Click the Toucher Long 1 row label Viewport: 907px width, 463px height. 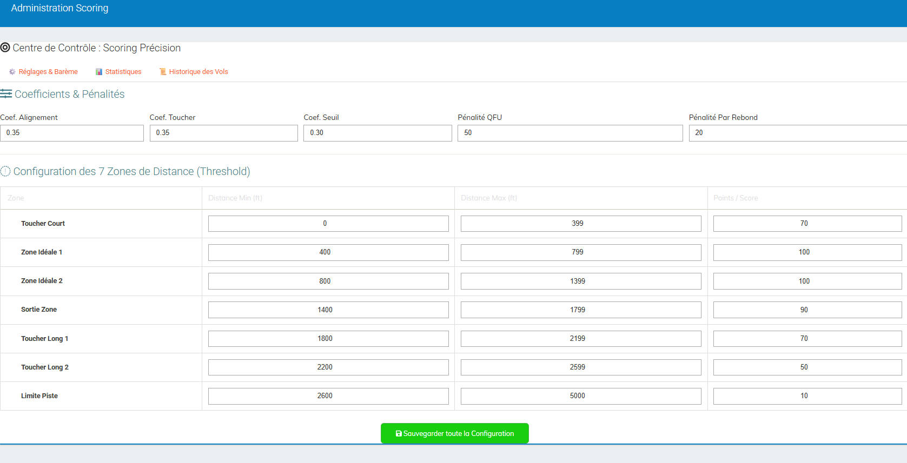tap(45, 339)
